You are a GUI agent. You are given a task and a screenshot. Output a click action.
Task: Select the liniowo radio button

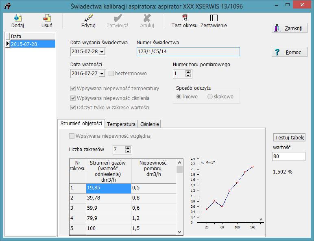click(x=179, y=97)
